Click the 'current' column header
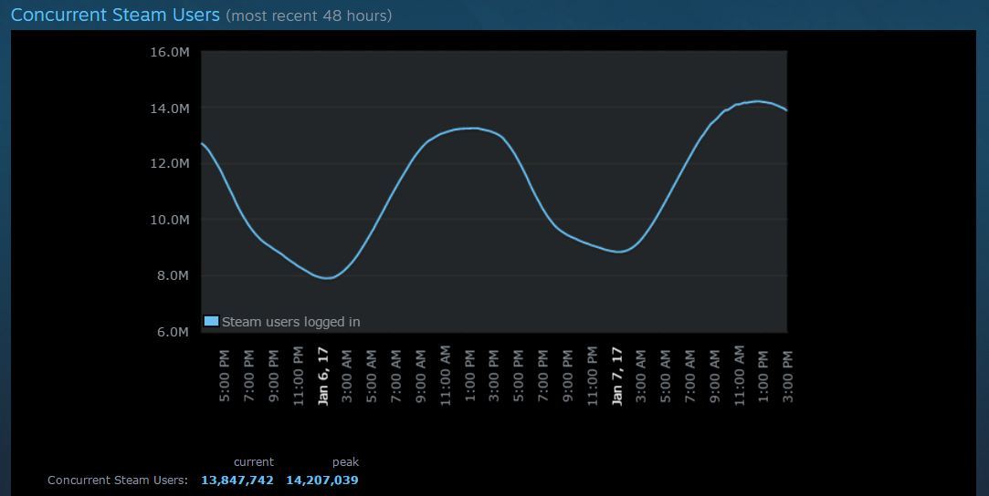The width and height of the screenshot is (989, 496). coord(253,462)
